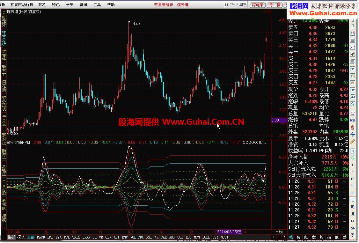Switch to 5-minute period
The width and height of the screenshot is (359, 243).
point(353,172)
